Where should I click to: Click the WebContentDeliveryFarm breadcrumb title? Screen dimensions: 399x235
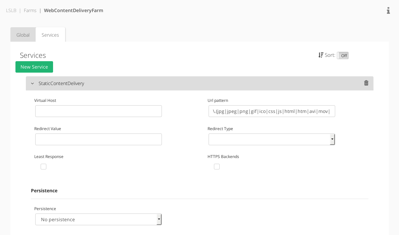pos(74,10)
